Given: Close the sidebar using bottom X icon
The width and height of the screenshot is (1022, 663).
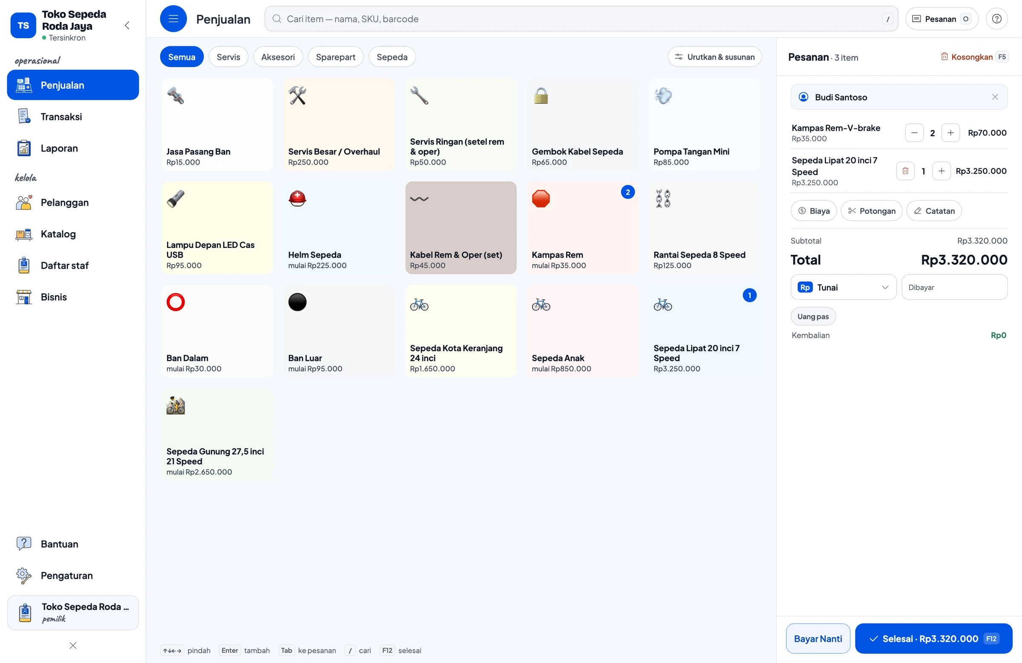Looking at the screenshot, I should pyautogui.click(x=73, y=645).
